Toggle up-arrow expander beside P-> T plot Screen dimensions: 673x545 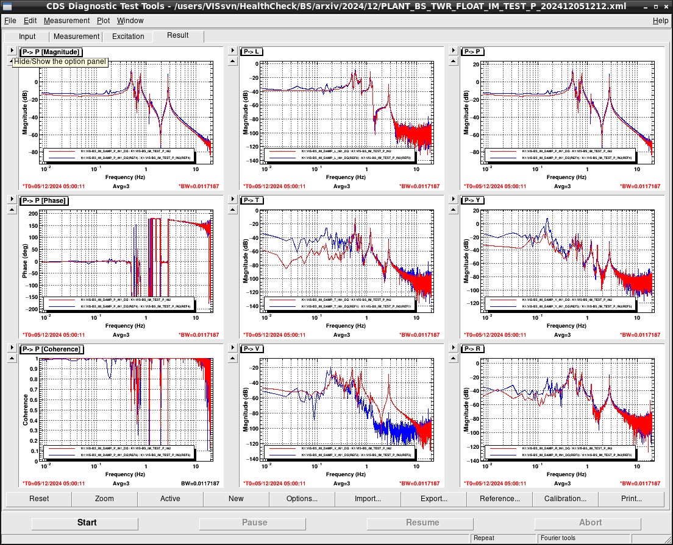pyautogui.click(x=233, y=209)
